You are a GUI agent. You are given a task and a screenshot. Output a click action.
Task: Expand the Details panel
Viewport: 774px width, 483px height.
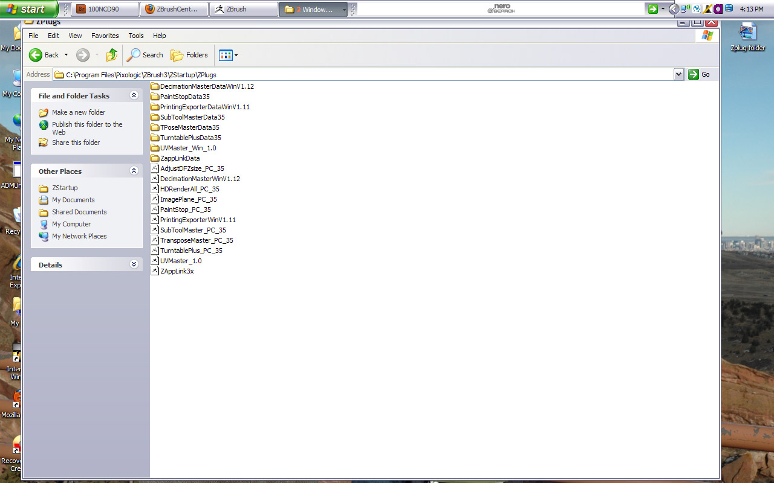tap(134, 264)
